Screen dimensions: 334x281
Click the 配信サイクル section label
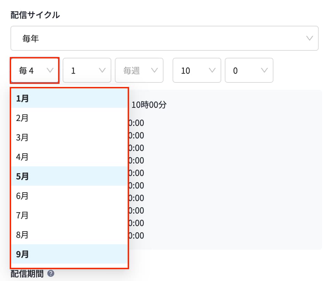[35, 15]
